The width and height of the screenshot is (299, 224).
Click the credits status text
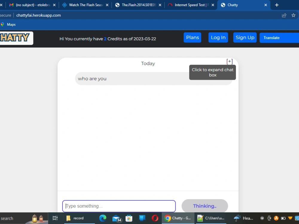(108, 39)
